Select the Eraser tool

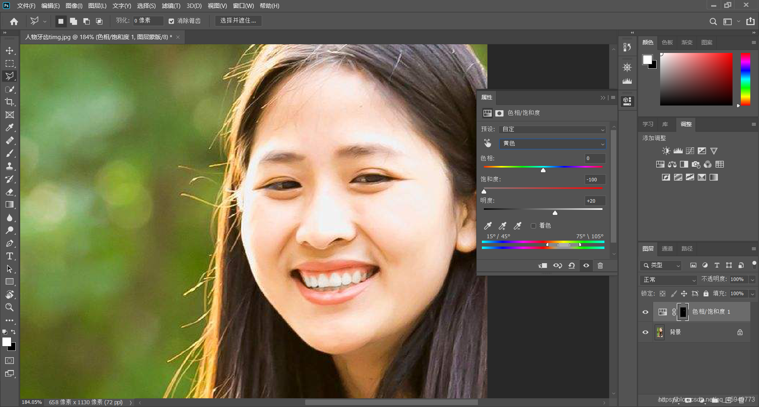coord(9,192)
